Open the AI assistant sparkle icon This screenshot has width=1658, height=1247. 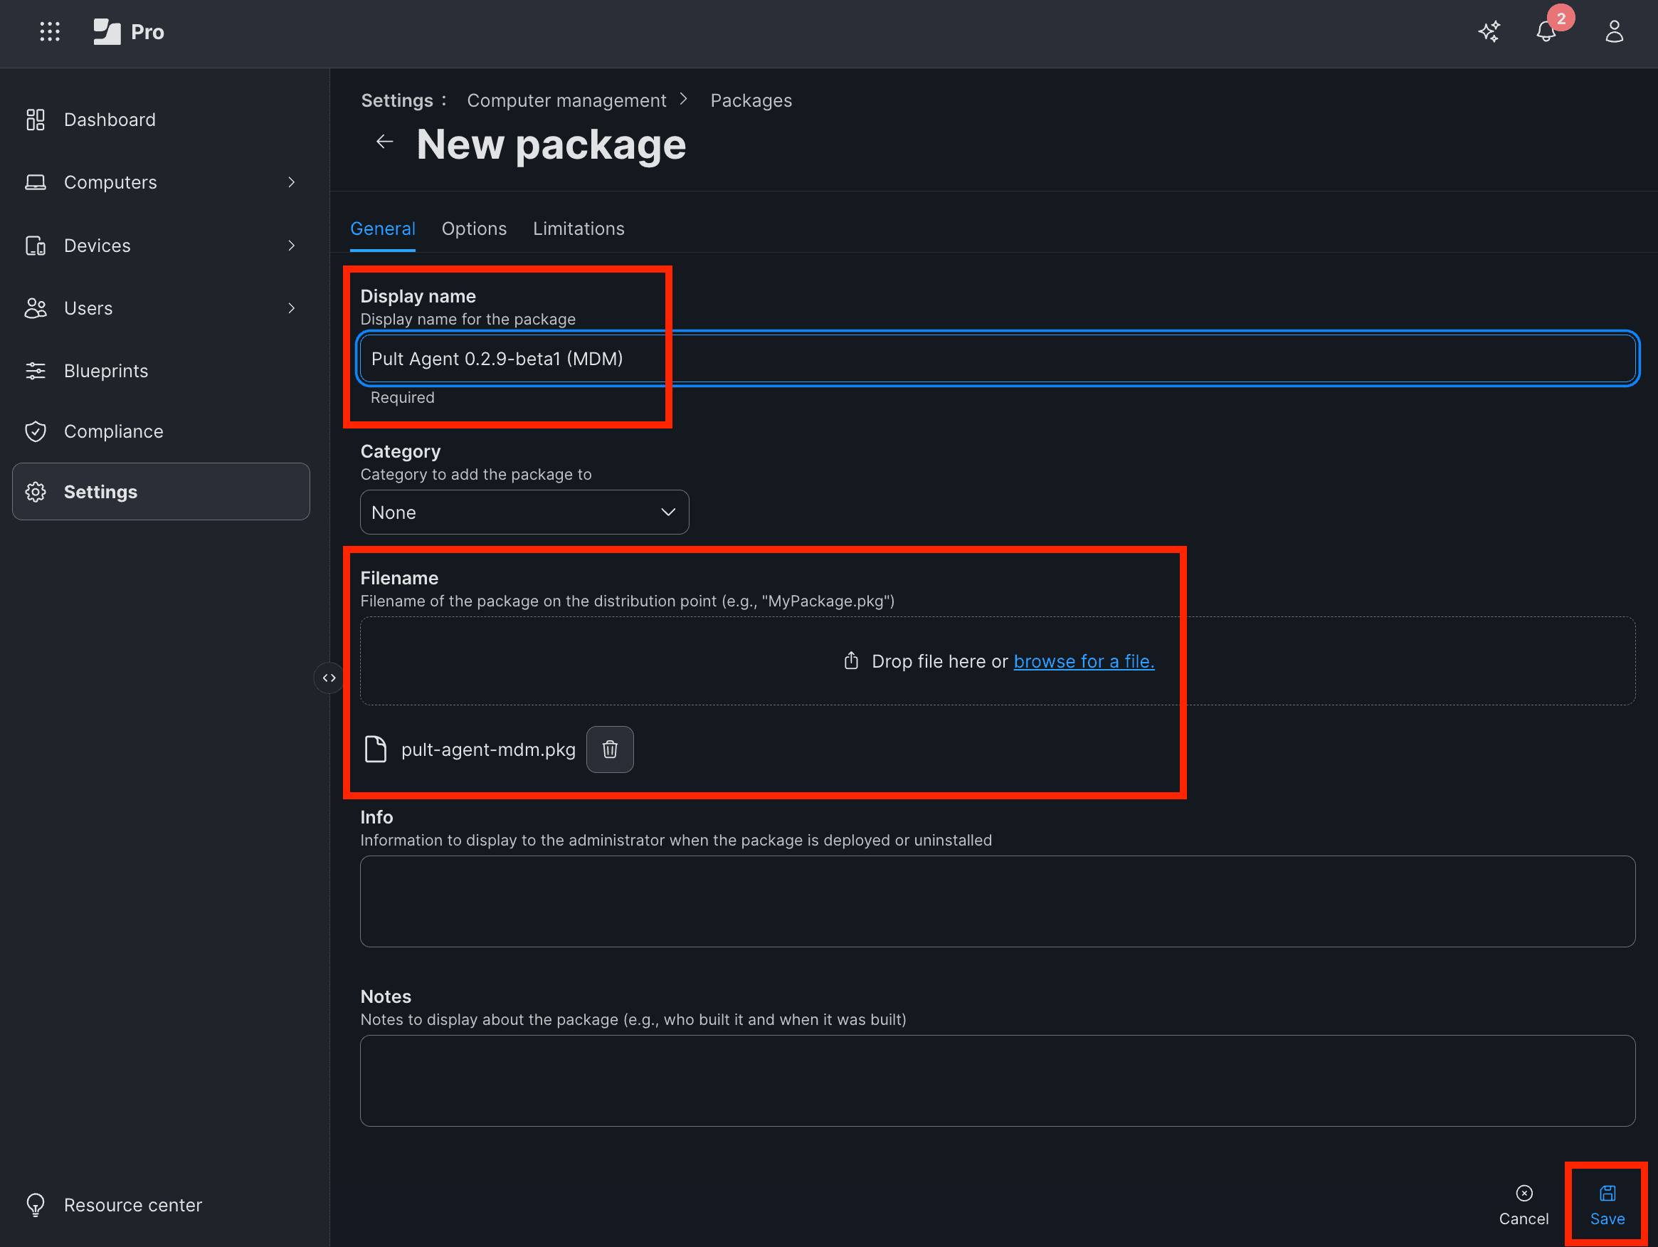[1489, 31]
